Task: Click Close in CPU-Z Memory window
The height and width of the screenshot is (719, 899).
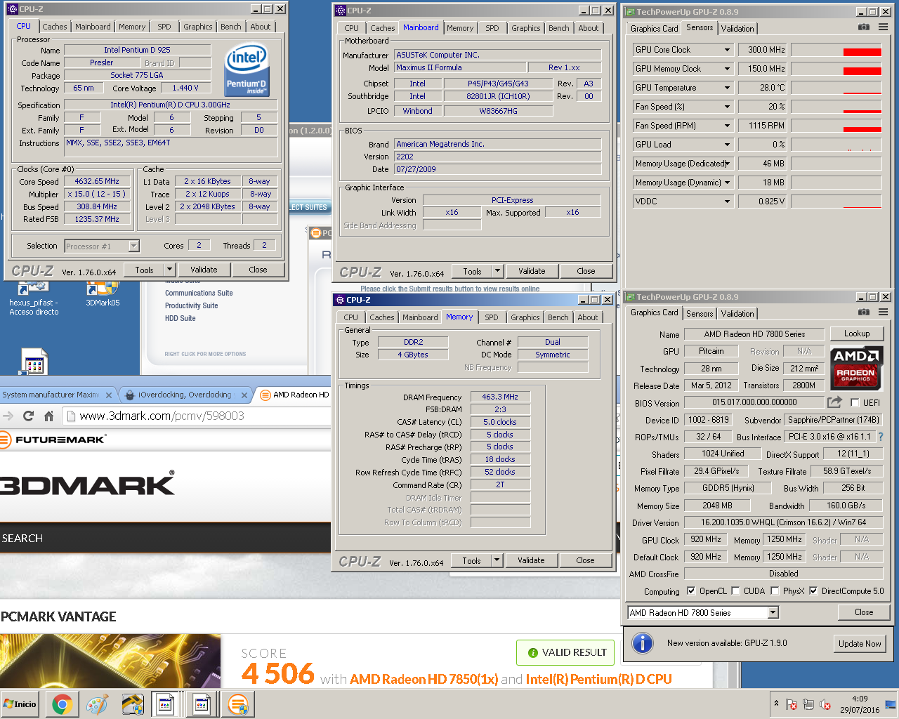Action: (x=585, y=560)
